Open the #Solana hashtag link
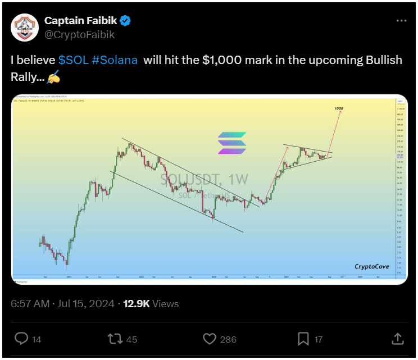The image size is (418, 360). [x=115, y=60]
